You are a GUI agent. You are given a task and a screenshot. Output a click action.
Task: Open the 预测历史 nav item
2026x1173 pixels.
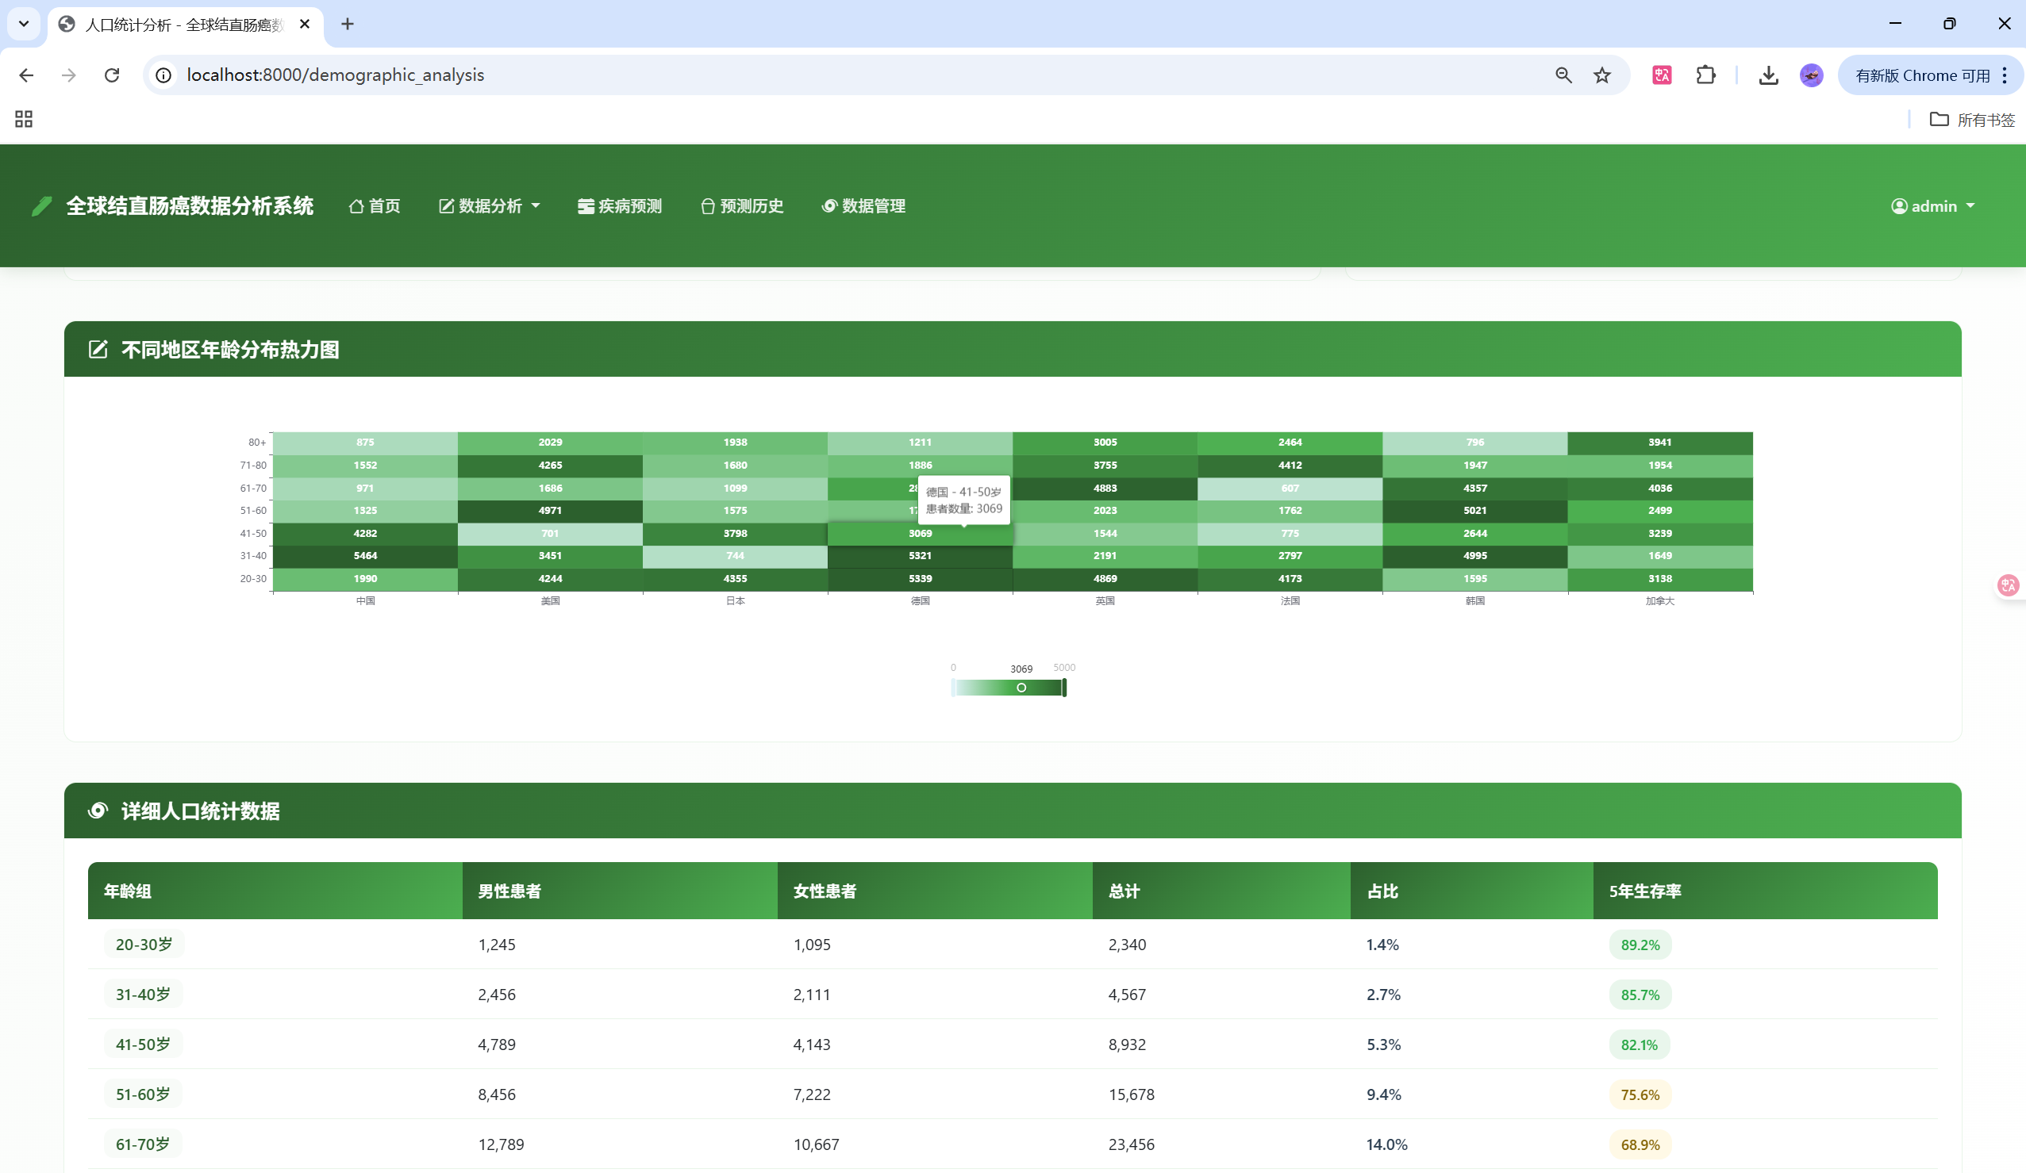(x=742, y=206)
